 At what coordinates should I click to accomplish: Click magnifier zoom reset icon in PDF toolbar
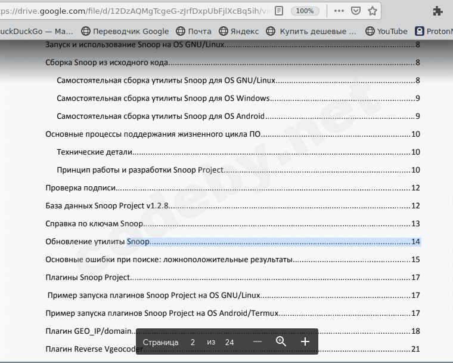point(281,342)
